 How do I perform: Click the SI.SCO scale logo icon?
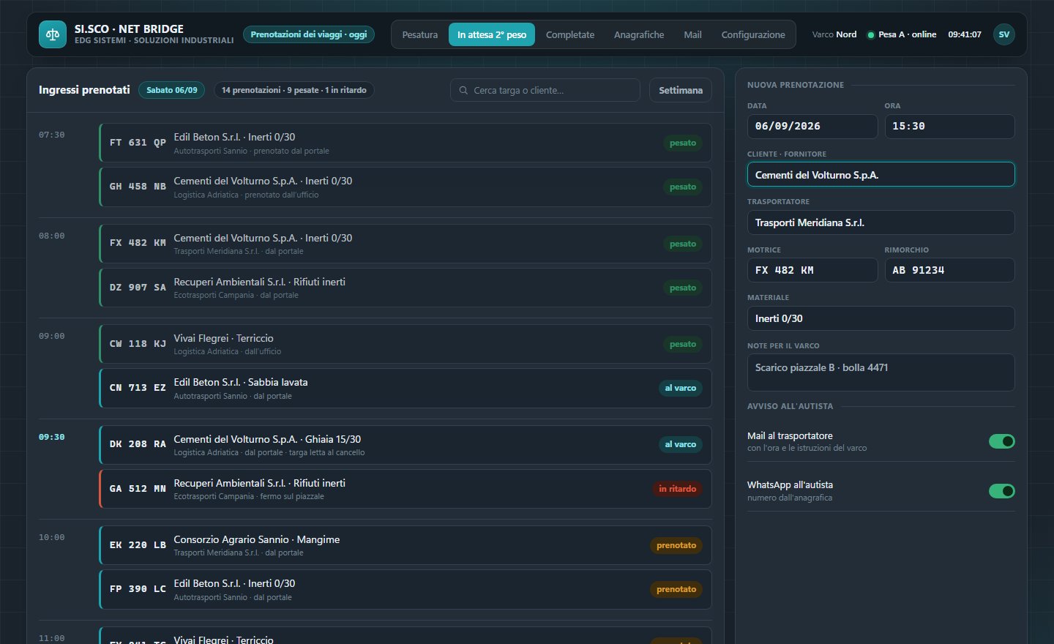(x=53, y=34)
